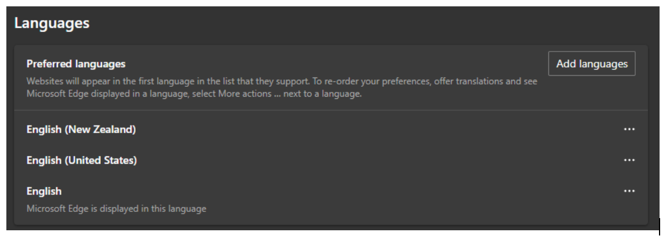Click the Preferred languages section title

(76, 64)
